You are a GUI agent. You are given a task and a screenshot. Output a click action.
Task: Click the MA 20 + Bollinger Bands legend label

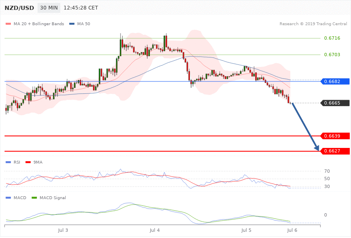(39, 24)
